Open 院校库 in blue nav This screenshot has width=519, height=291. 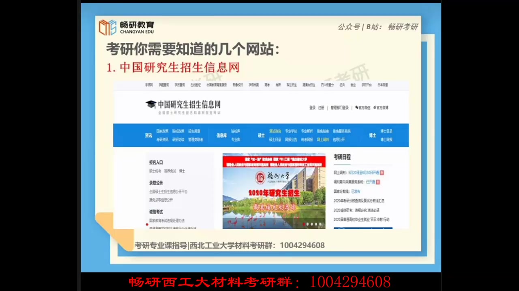236,131
